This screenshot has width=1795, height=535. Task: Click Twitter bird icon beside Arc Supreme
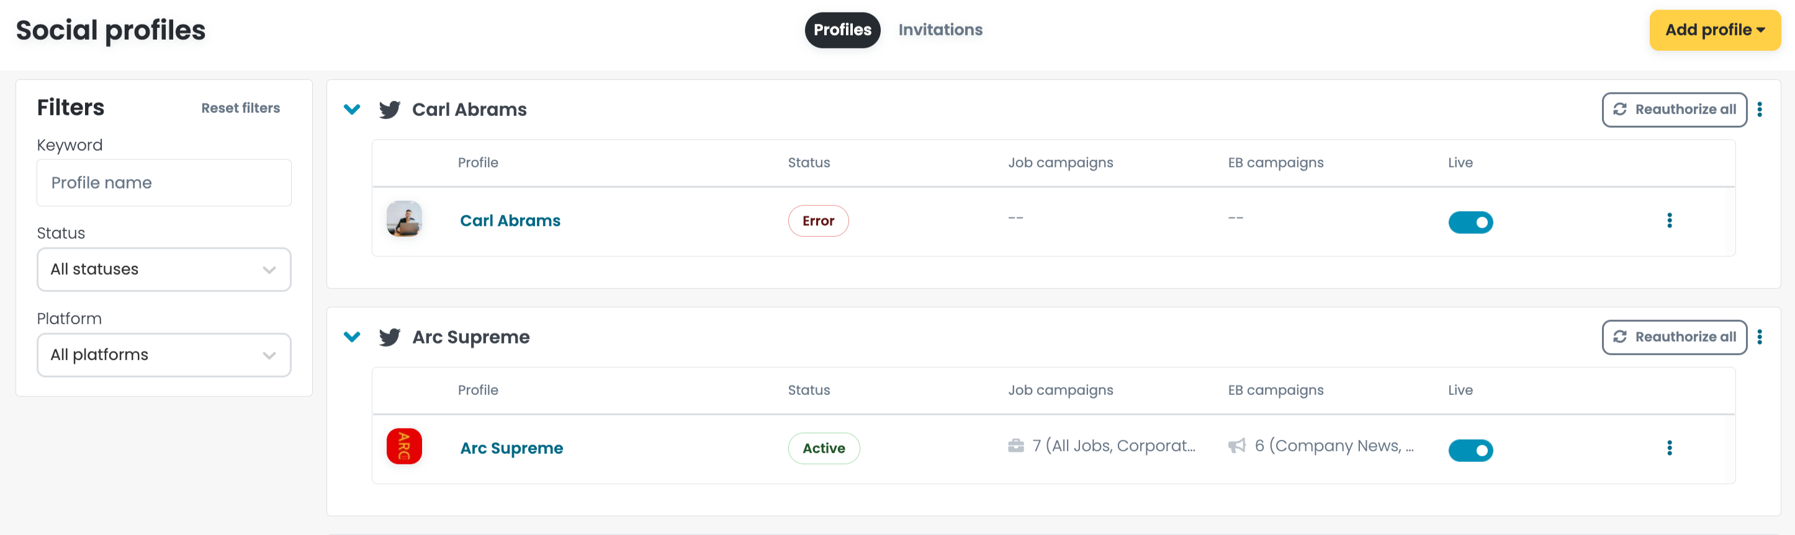pos(390,337)
